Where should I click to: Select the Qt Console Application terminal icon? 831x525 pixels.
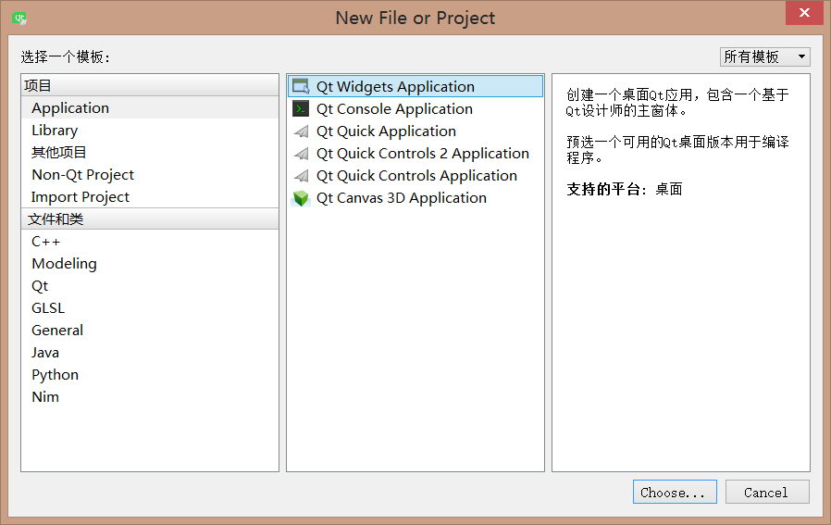coord(301,108)
